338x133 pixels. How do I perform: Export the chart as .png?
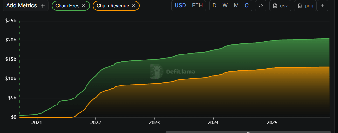(x=306, y=6)
